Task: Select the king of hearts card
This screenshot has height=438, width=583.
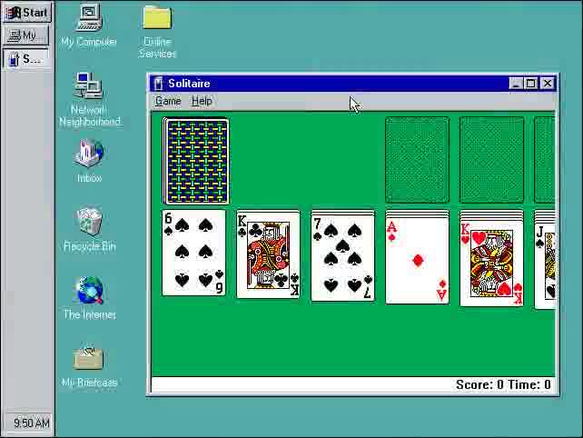Action: tap(491, 264)
